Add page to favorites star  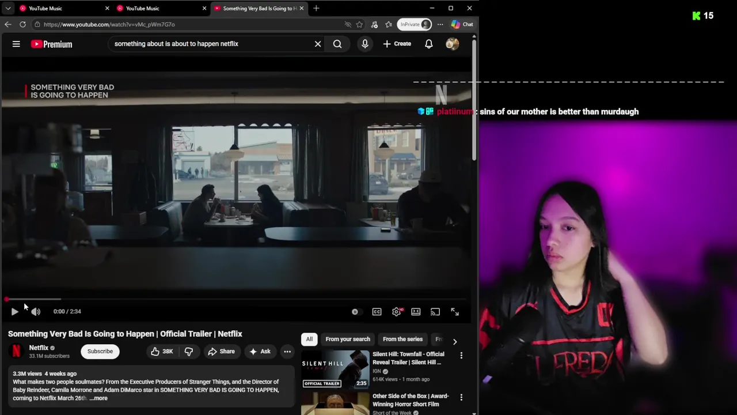tap(359, 24)
